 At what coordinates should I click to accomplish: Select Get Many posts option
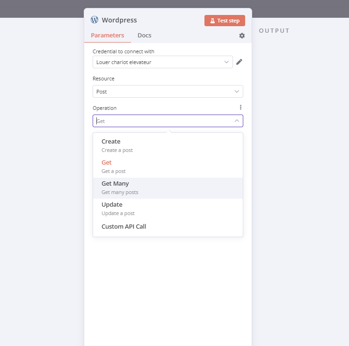point(168,188)
